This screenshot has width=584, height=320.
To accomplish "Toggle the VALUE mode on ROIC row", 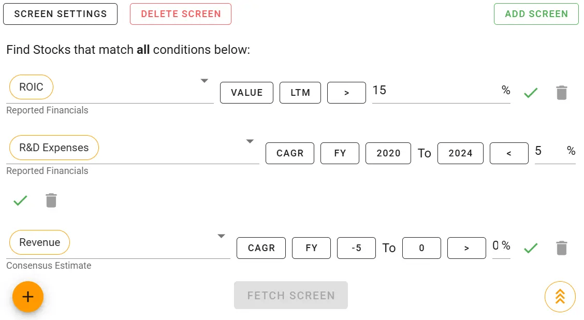I will tap(246, 93).
